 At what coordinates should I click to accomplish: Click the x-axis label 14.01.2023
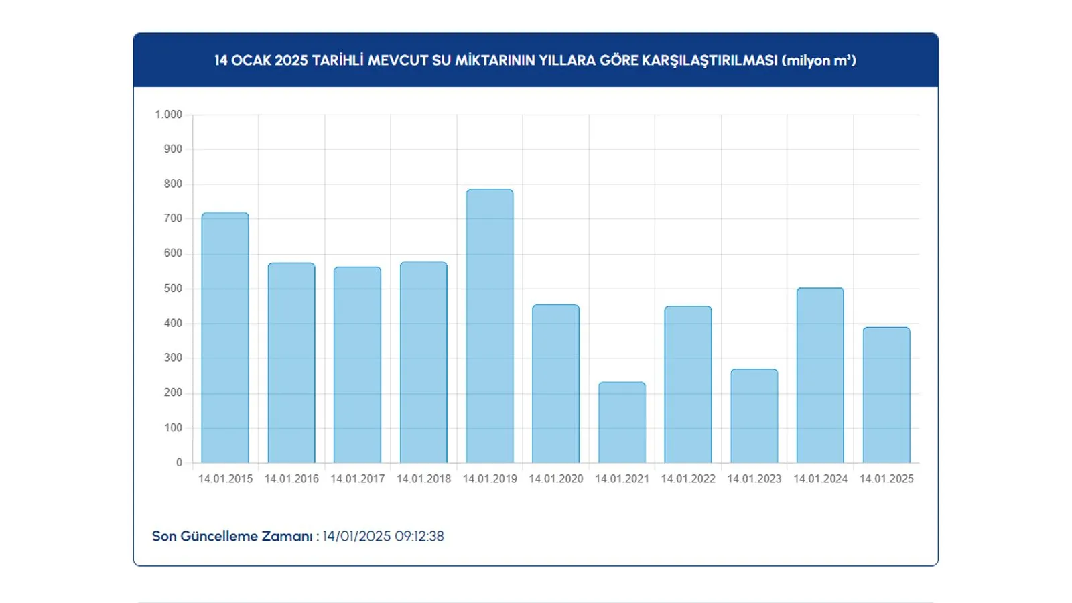(x=754, y=479)
